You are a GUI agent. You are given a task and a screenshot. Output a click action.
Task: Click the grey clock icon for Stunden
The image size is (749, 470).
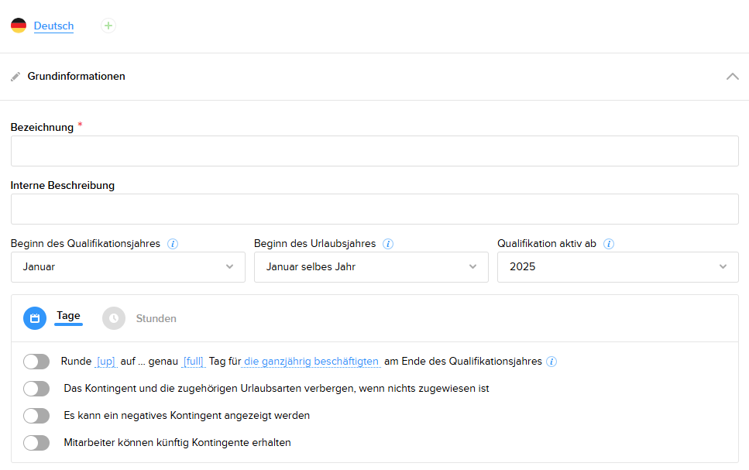point(114,318)
